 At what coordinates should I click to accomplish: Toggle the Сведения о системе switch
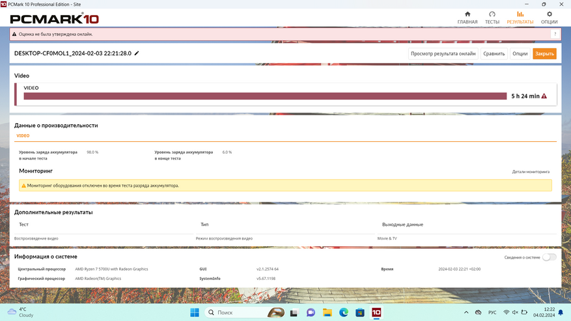coord(549,257)
